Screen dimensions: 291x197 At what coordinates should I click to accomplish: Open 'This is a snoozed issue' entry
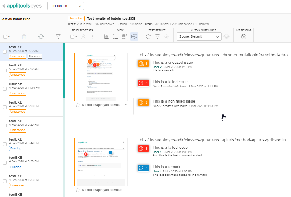tap(172, 63)
